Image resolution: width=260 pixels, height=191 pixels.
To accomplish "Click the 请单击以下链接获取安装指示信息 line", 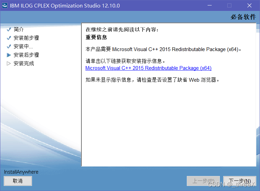I will pos(125,61).
